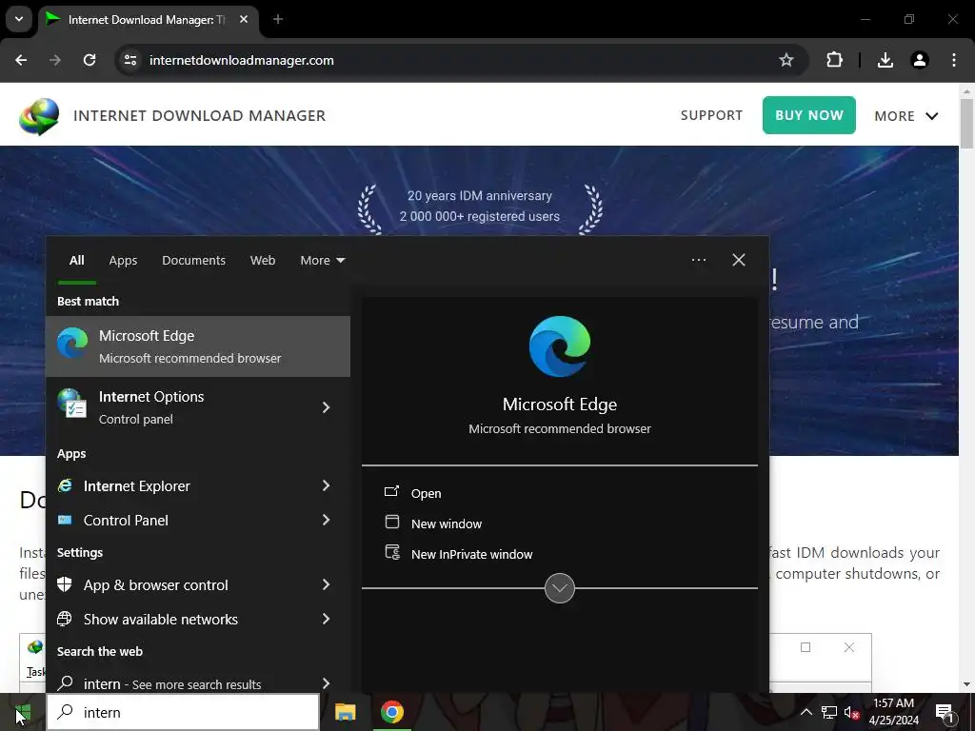
Task: Open the Action Center notifications icon
Action: click(945, 712)
